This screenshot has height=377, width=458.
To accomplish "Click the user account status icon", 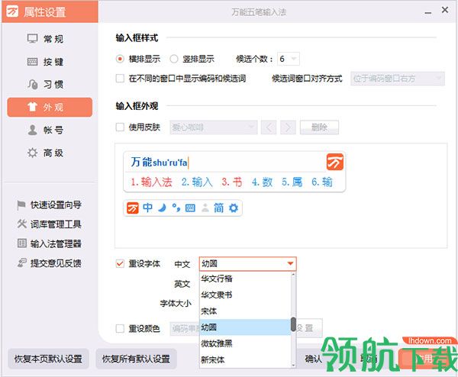I will (205, 208).
